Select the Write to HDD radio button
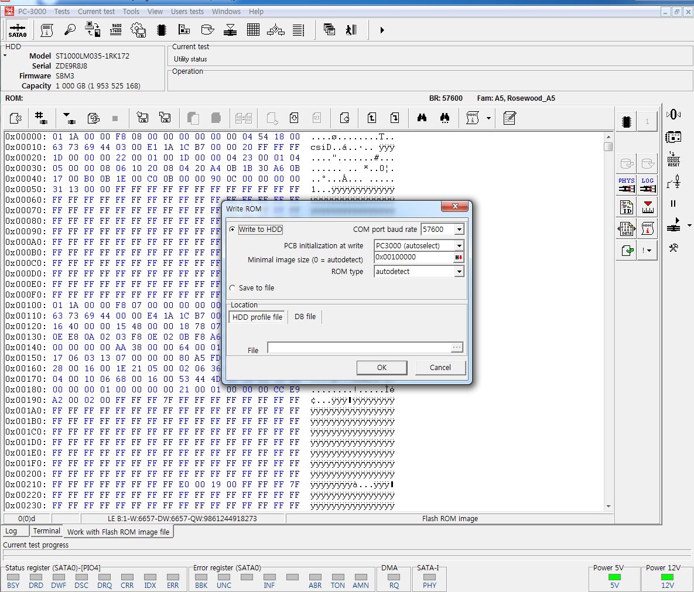This screenshot has height=592, width=694. pos(233,230)
